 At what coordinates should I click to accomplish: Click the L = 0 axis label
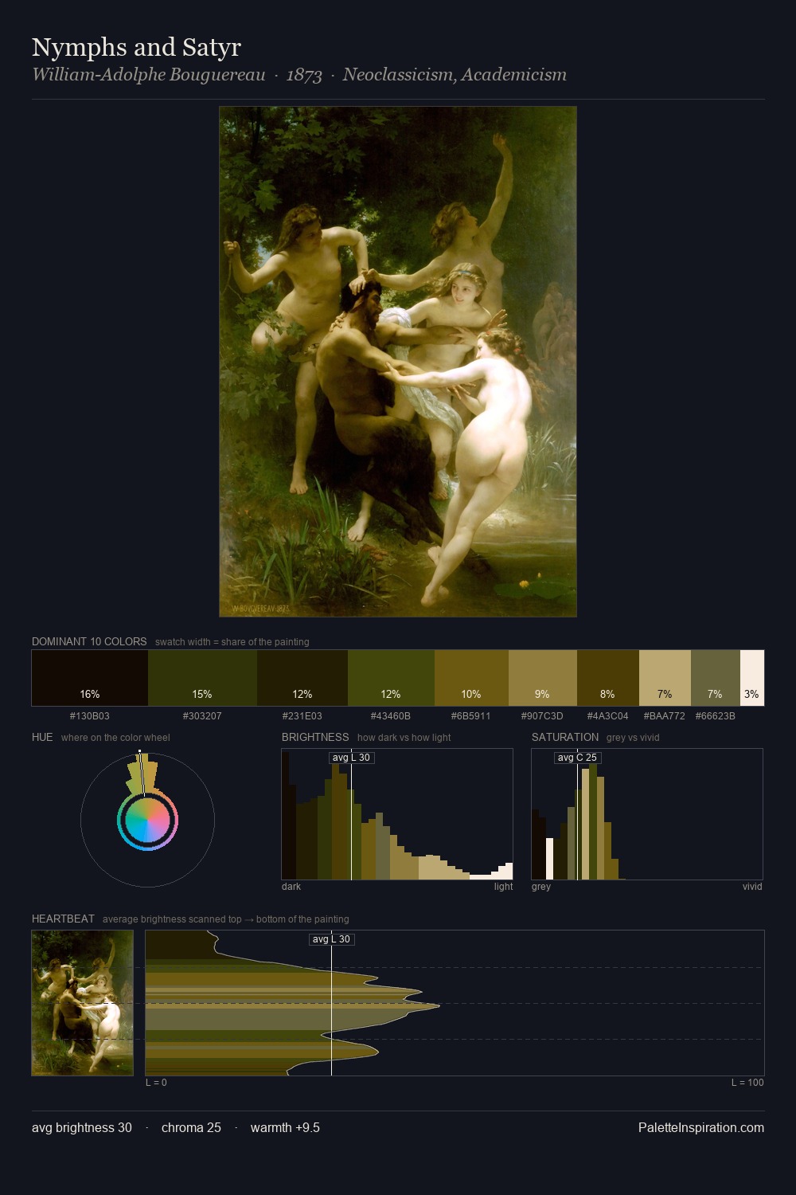[x=156, y=1083]
